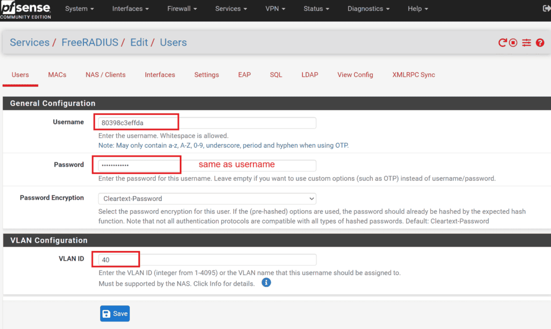The width and height of the screenshot is (551, 329).
Task: Expand the Password Encryption dropdown
Action: (207, 199)
